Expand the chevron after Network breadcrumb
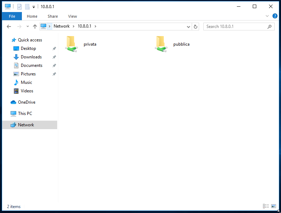 [x=73, y=27]
